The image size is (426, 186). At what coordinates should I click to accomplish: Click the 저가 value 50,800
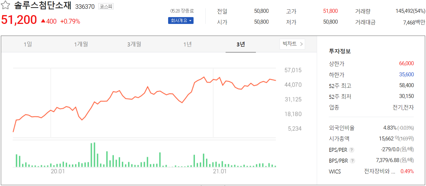(330, 22)
